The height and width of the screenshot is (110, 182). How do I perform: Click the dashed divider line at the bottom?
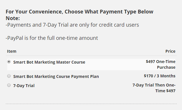91,104
